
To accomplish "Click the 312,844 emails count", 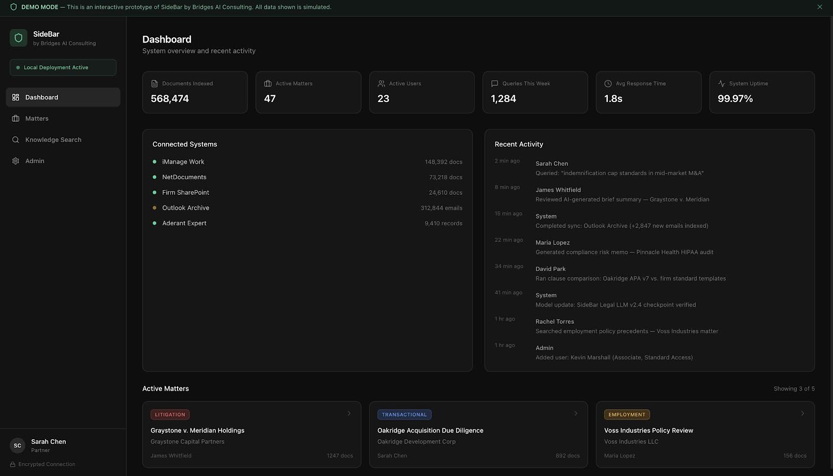I will (442, 208).
